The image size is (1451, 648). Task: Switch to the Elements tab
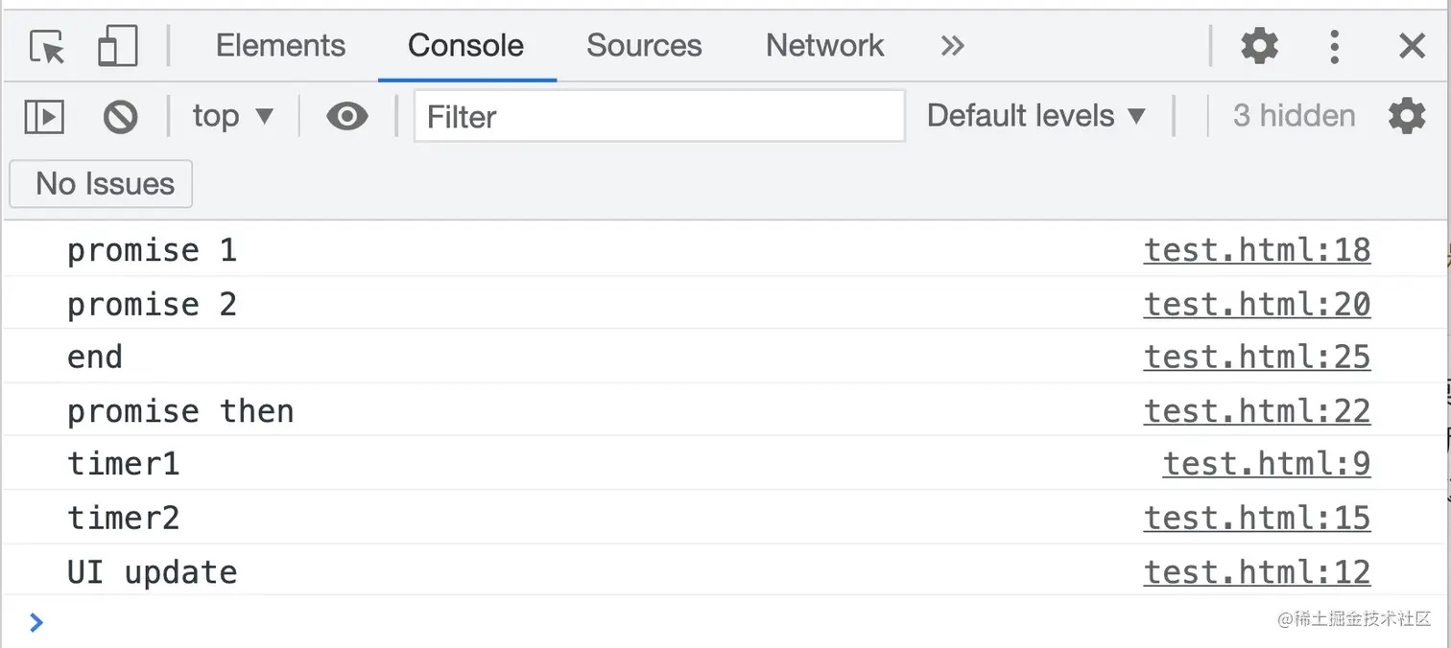click(x=280, y=45)
